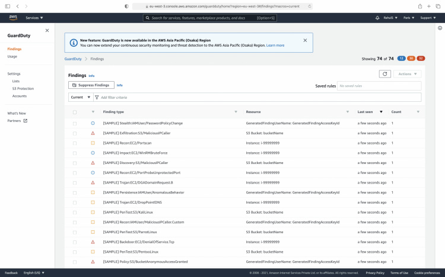The height and width of the screenshot is (277, 445).
Task: Click the browser share icon
Action: click(420, 6)
